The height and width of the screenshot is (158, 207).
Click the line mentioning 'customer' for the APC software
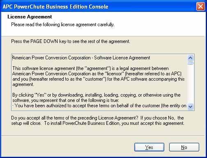click(99, 79)
